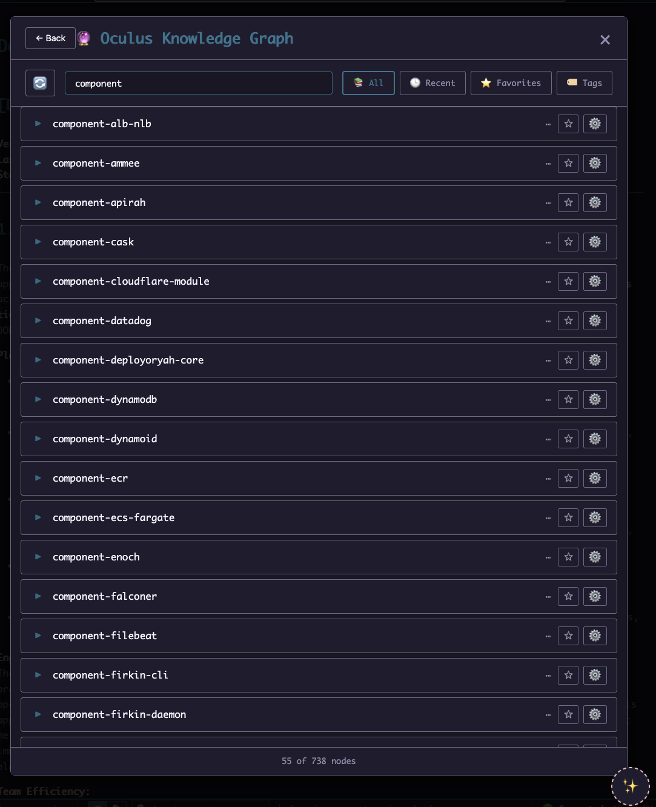Open settings gear for component-datadog
The image size is (656, 807).
pyautogui.click(x=595, y=320)
